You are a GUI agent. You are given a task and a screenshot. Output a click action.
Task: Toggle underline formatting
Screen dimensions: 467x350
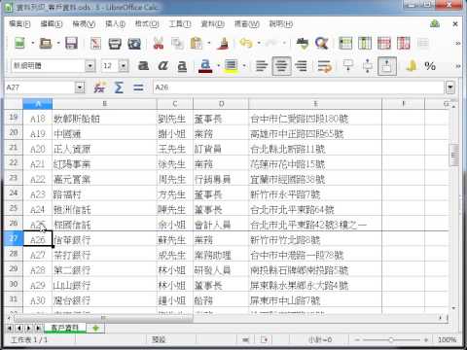(182, 66)
